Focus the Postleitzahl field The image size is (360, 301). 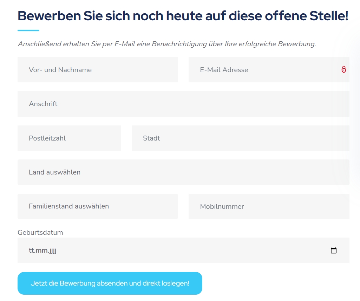[x=69, y=138]
